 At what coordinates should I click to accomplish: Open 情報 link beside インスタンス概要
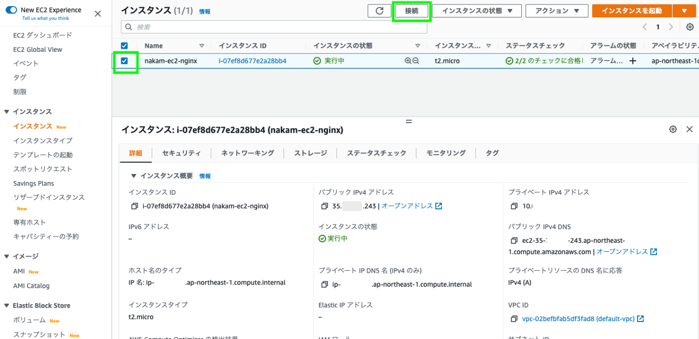coord(205,176)
